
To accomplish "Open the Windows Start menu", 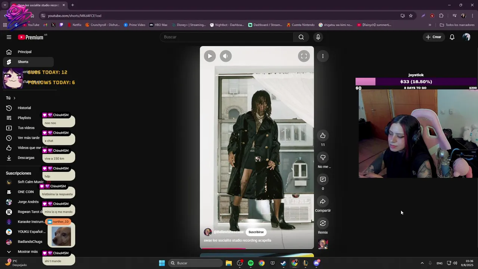I will point(162,263).
